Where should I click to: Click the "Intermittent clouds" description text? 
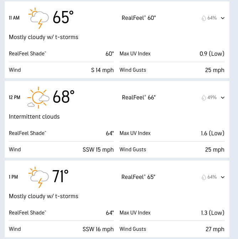pos(34,116)
